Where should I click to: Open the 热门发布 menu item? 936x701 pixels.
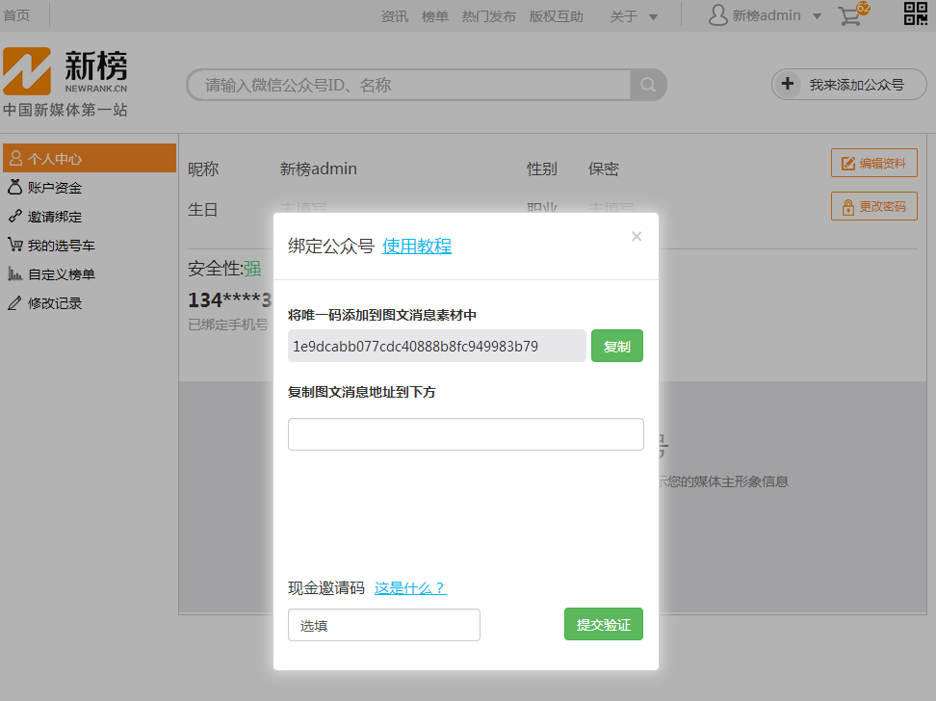click(x=489, y=16)
